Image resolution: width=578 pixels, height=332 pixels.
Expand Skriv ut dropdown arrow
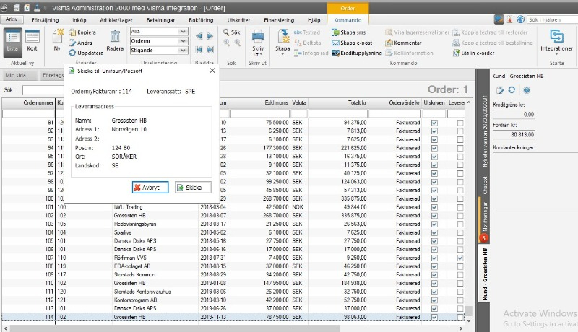(x=261, y=55)
